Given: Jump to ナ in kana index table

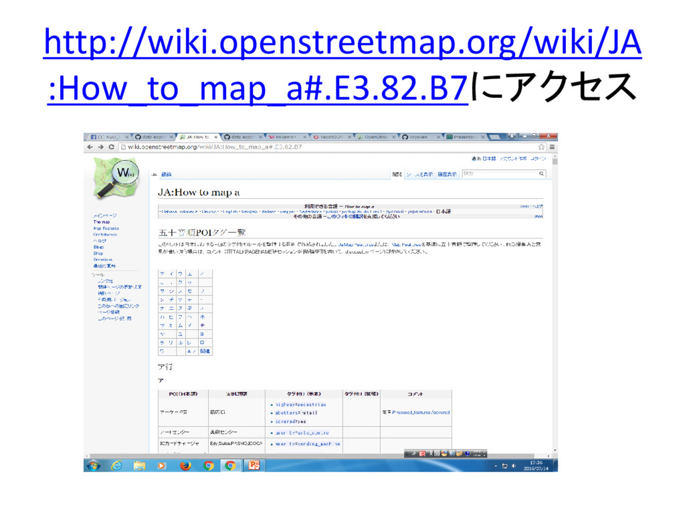Looking at the screenshot, I should click(x=162, y=308).
